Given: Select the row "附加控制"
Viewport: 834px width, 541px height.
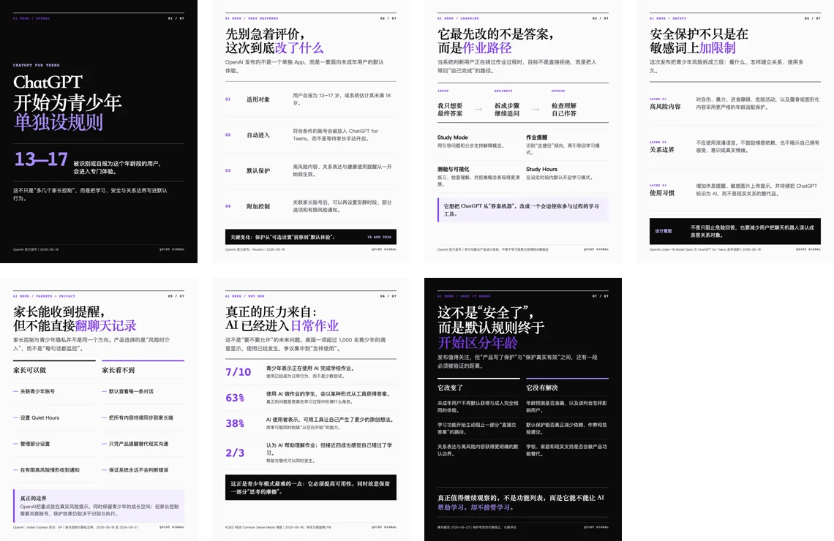Looking at the screenshot, I should [311, 206].
